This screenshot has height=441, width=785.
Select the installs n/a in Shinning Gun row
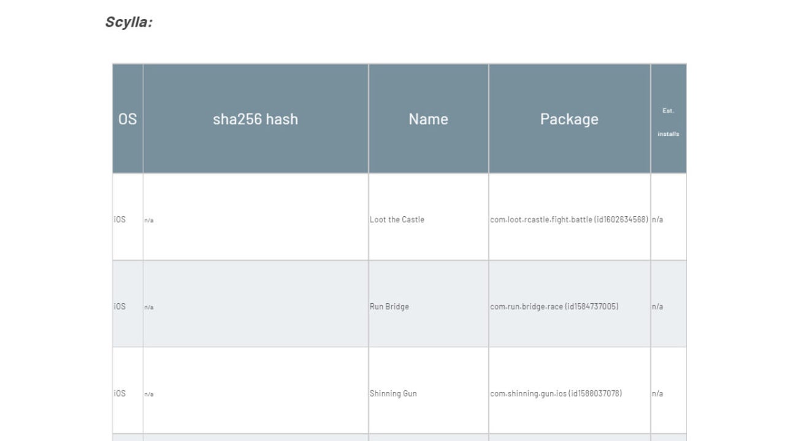(657, 393)
